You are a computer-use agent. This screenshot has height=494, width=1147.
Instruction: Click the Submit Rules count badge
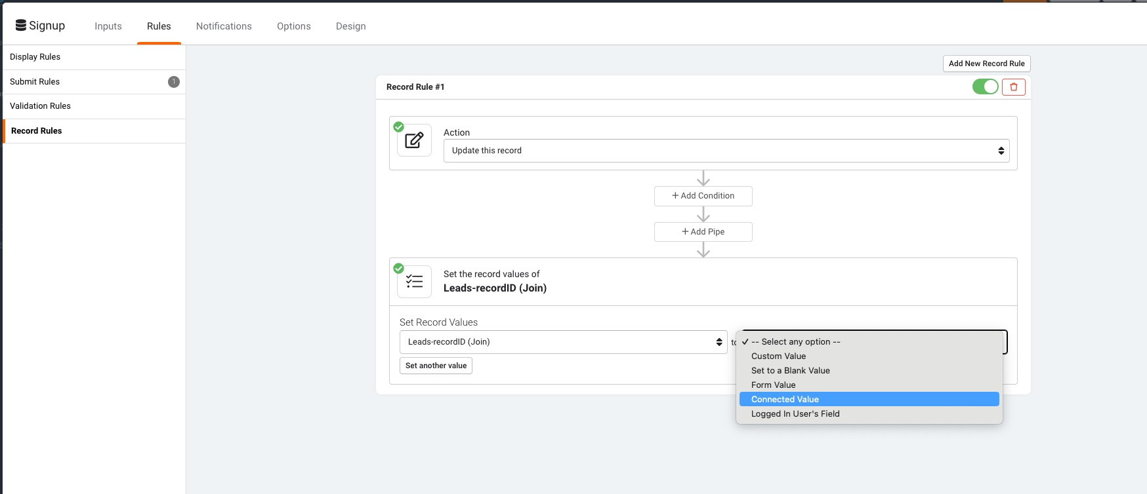[x=174, y=82]
